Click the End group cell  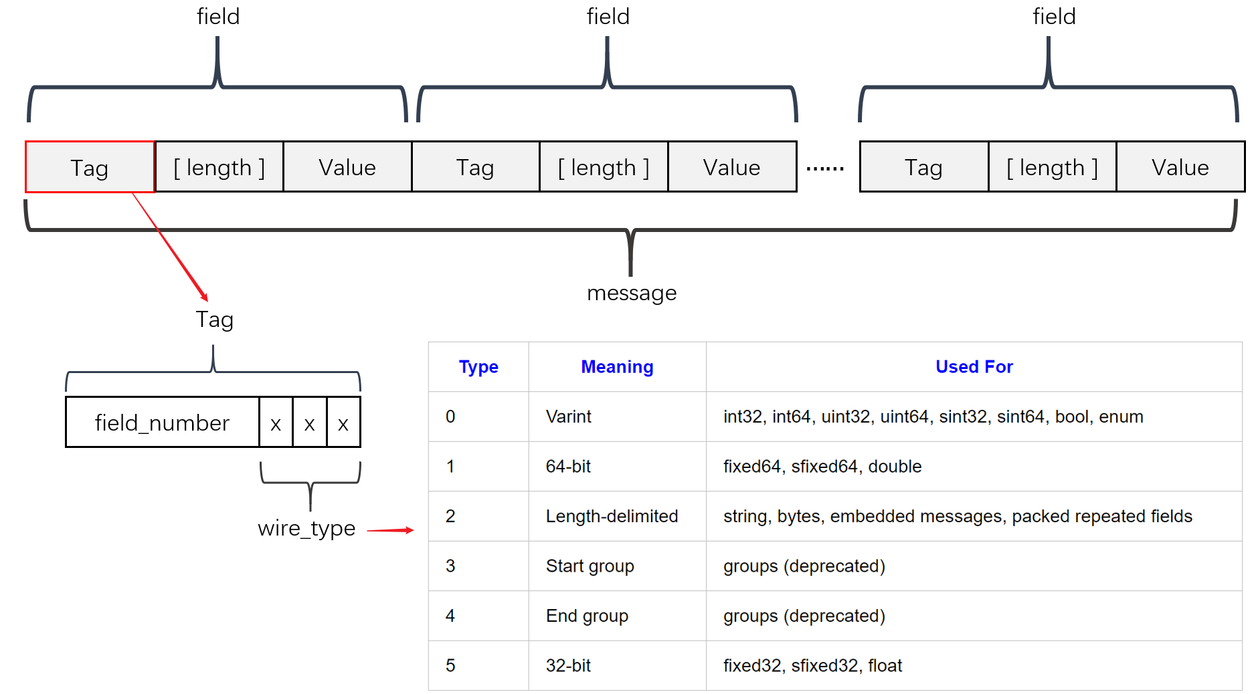[x=587, y=616]
